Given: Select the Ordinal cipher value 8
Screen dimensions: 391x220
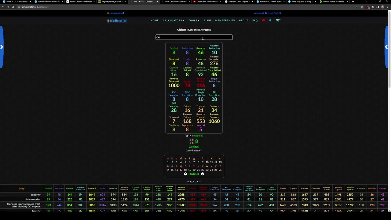Looking at the screenshot, I should [174, 53].
